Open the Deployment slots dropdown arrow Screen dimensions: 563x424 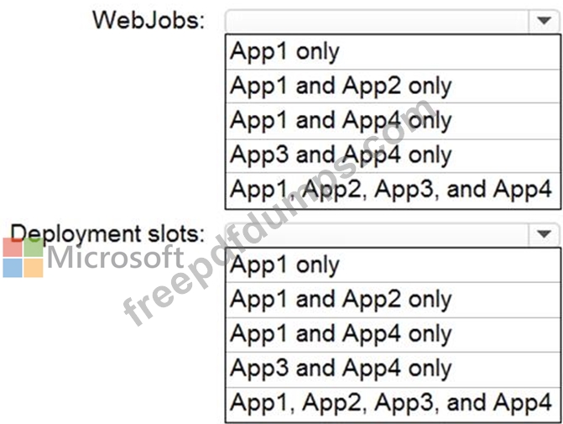pyautogui.click(x=544, y=234)
